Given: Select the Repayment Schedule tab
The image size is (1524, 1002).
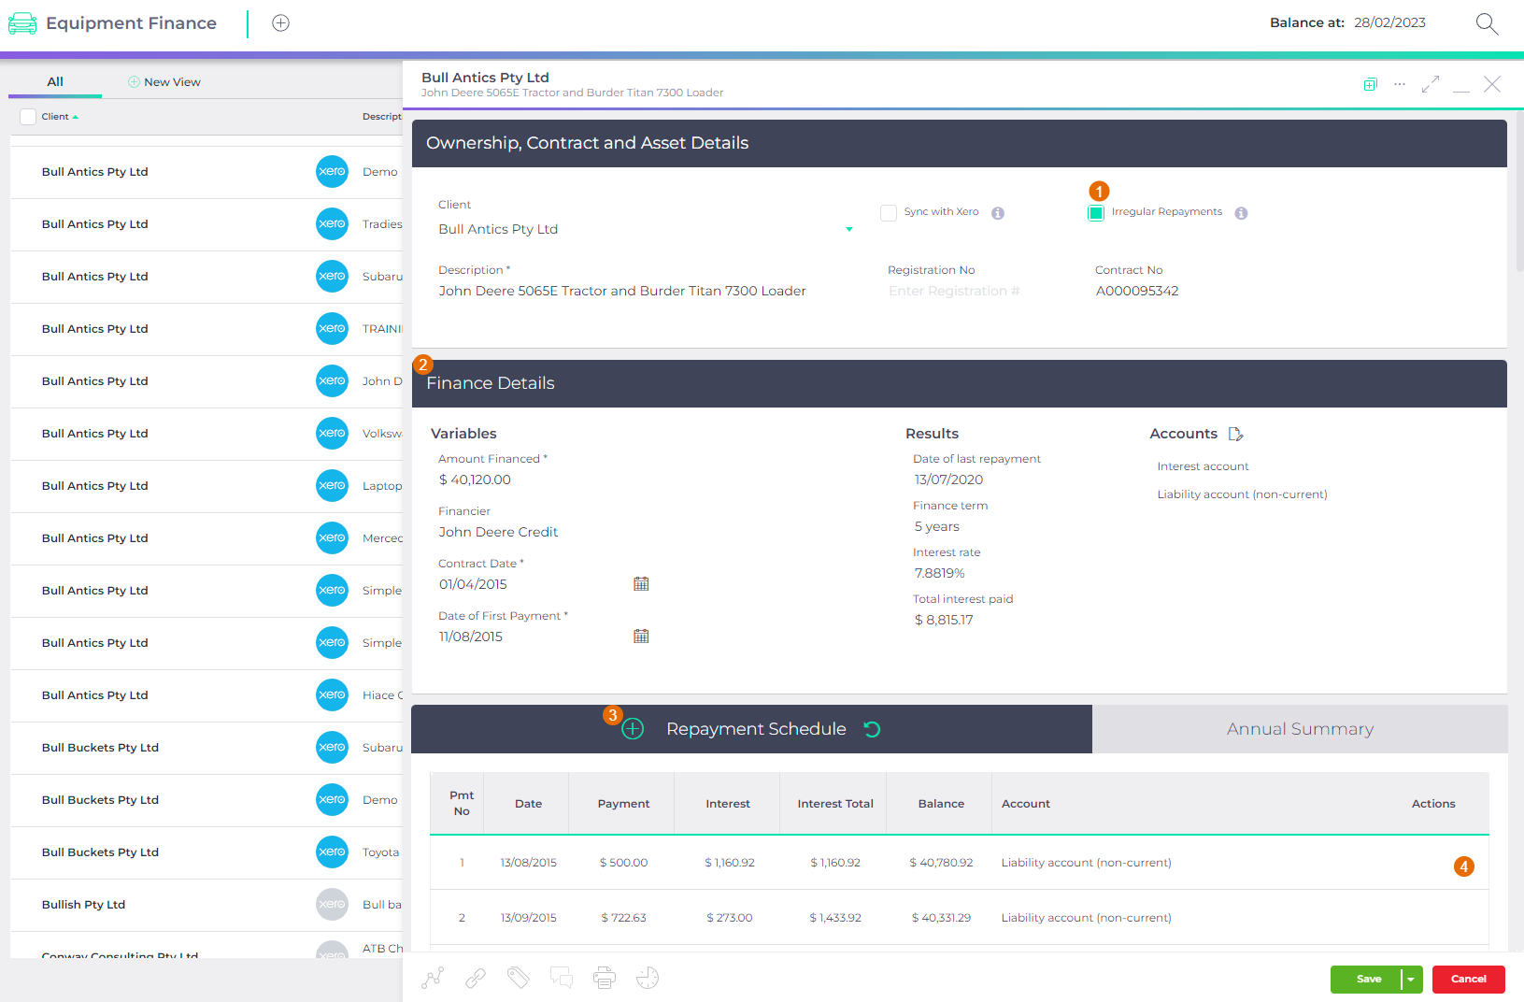Looking at the screenshot, I should point(756,729).
